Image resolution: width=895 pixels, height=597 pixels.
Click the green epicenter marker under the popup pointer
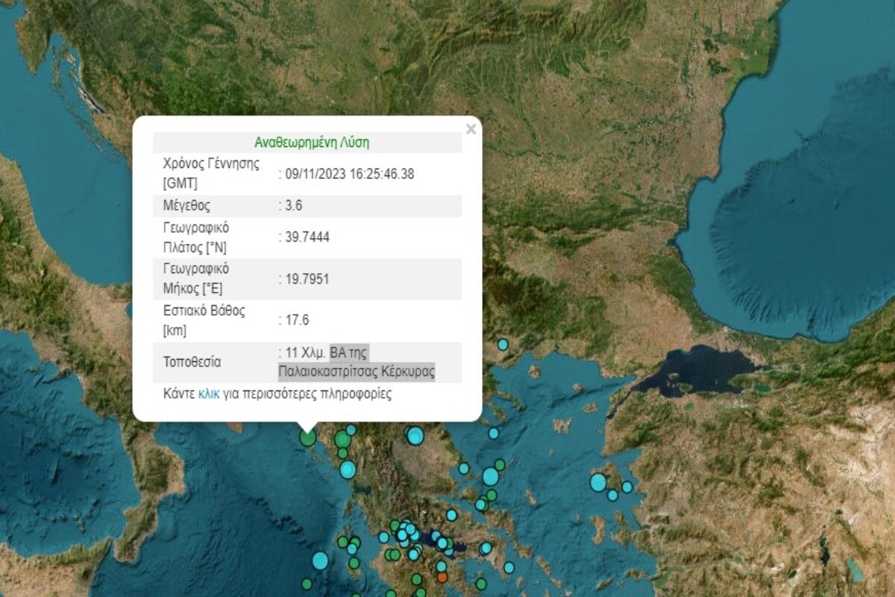[x=308, y=437]
